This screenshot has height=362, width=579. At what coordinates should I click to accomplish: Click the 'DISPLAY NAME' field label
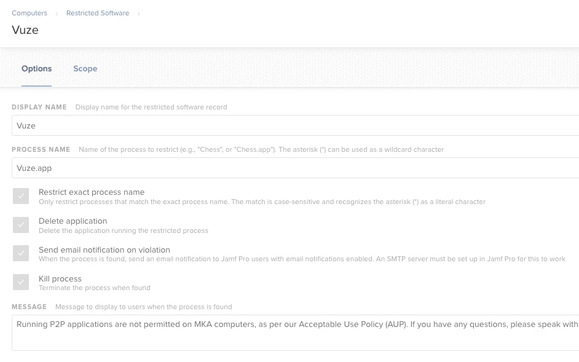(39, 107)
